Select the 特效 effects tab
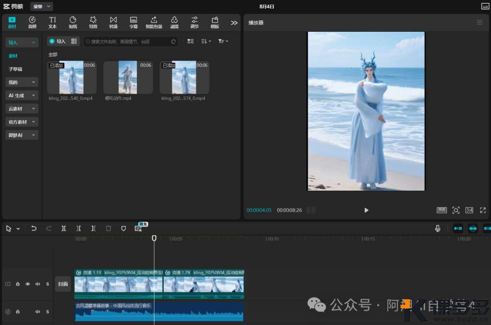Screen dimensions: 491x325 93,23
